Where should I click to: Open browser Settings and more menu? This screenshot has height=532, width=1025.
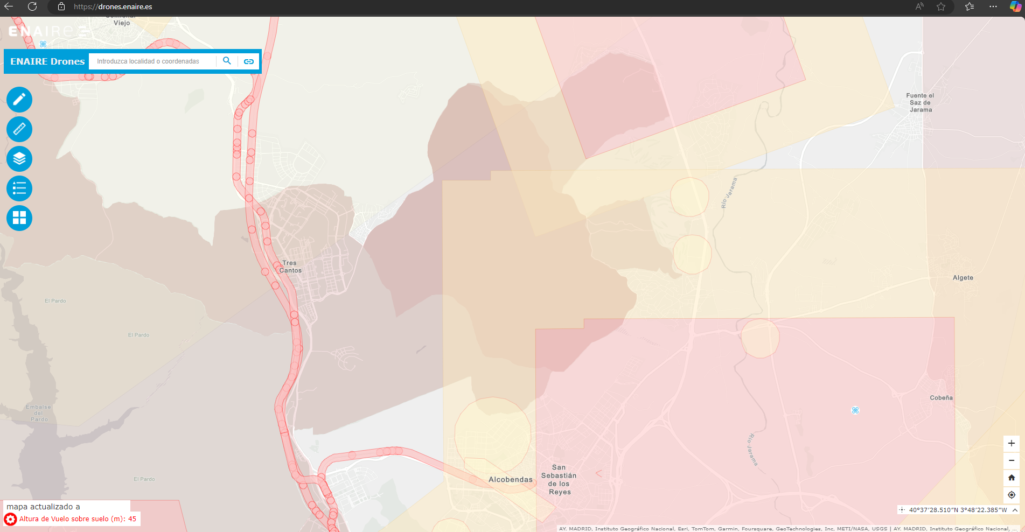point(993,7)
